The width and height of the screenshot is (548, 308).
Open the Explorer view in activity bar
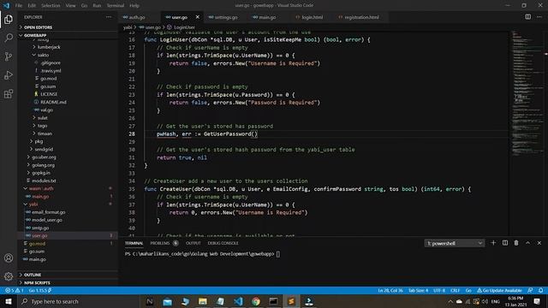coord(9,19)
